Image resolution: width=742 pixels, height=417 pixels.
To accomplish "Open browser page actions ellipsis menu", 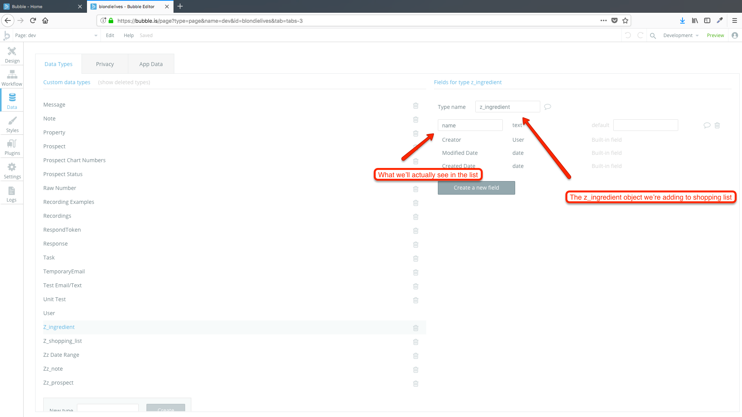I will pos(603,20).
